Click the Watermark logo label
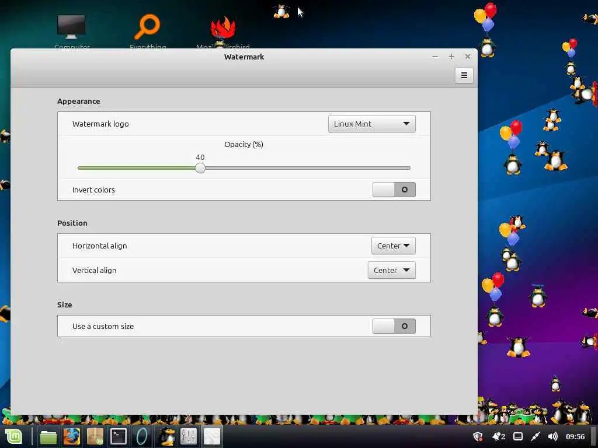Image resolution: width=598 pixels, height=448 pixels. point(100,124)
